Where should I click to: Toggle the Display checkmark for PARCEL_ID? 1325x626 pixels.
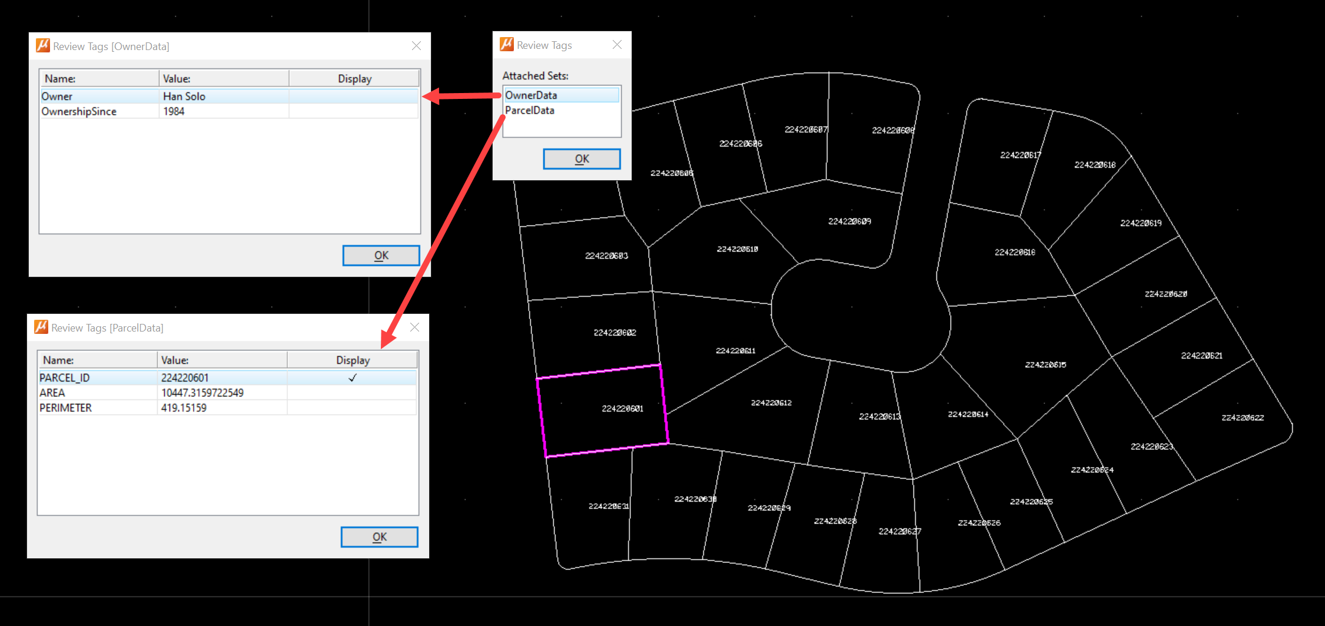click(x=352, y=377)
